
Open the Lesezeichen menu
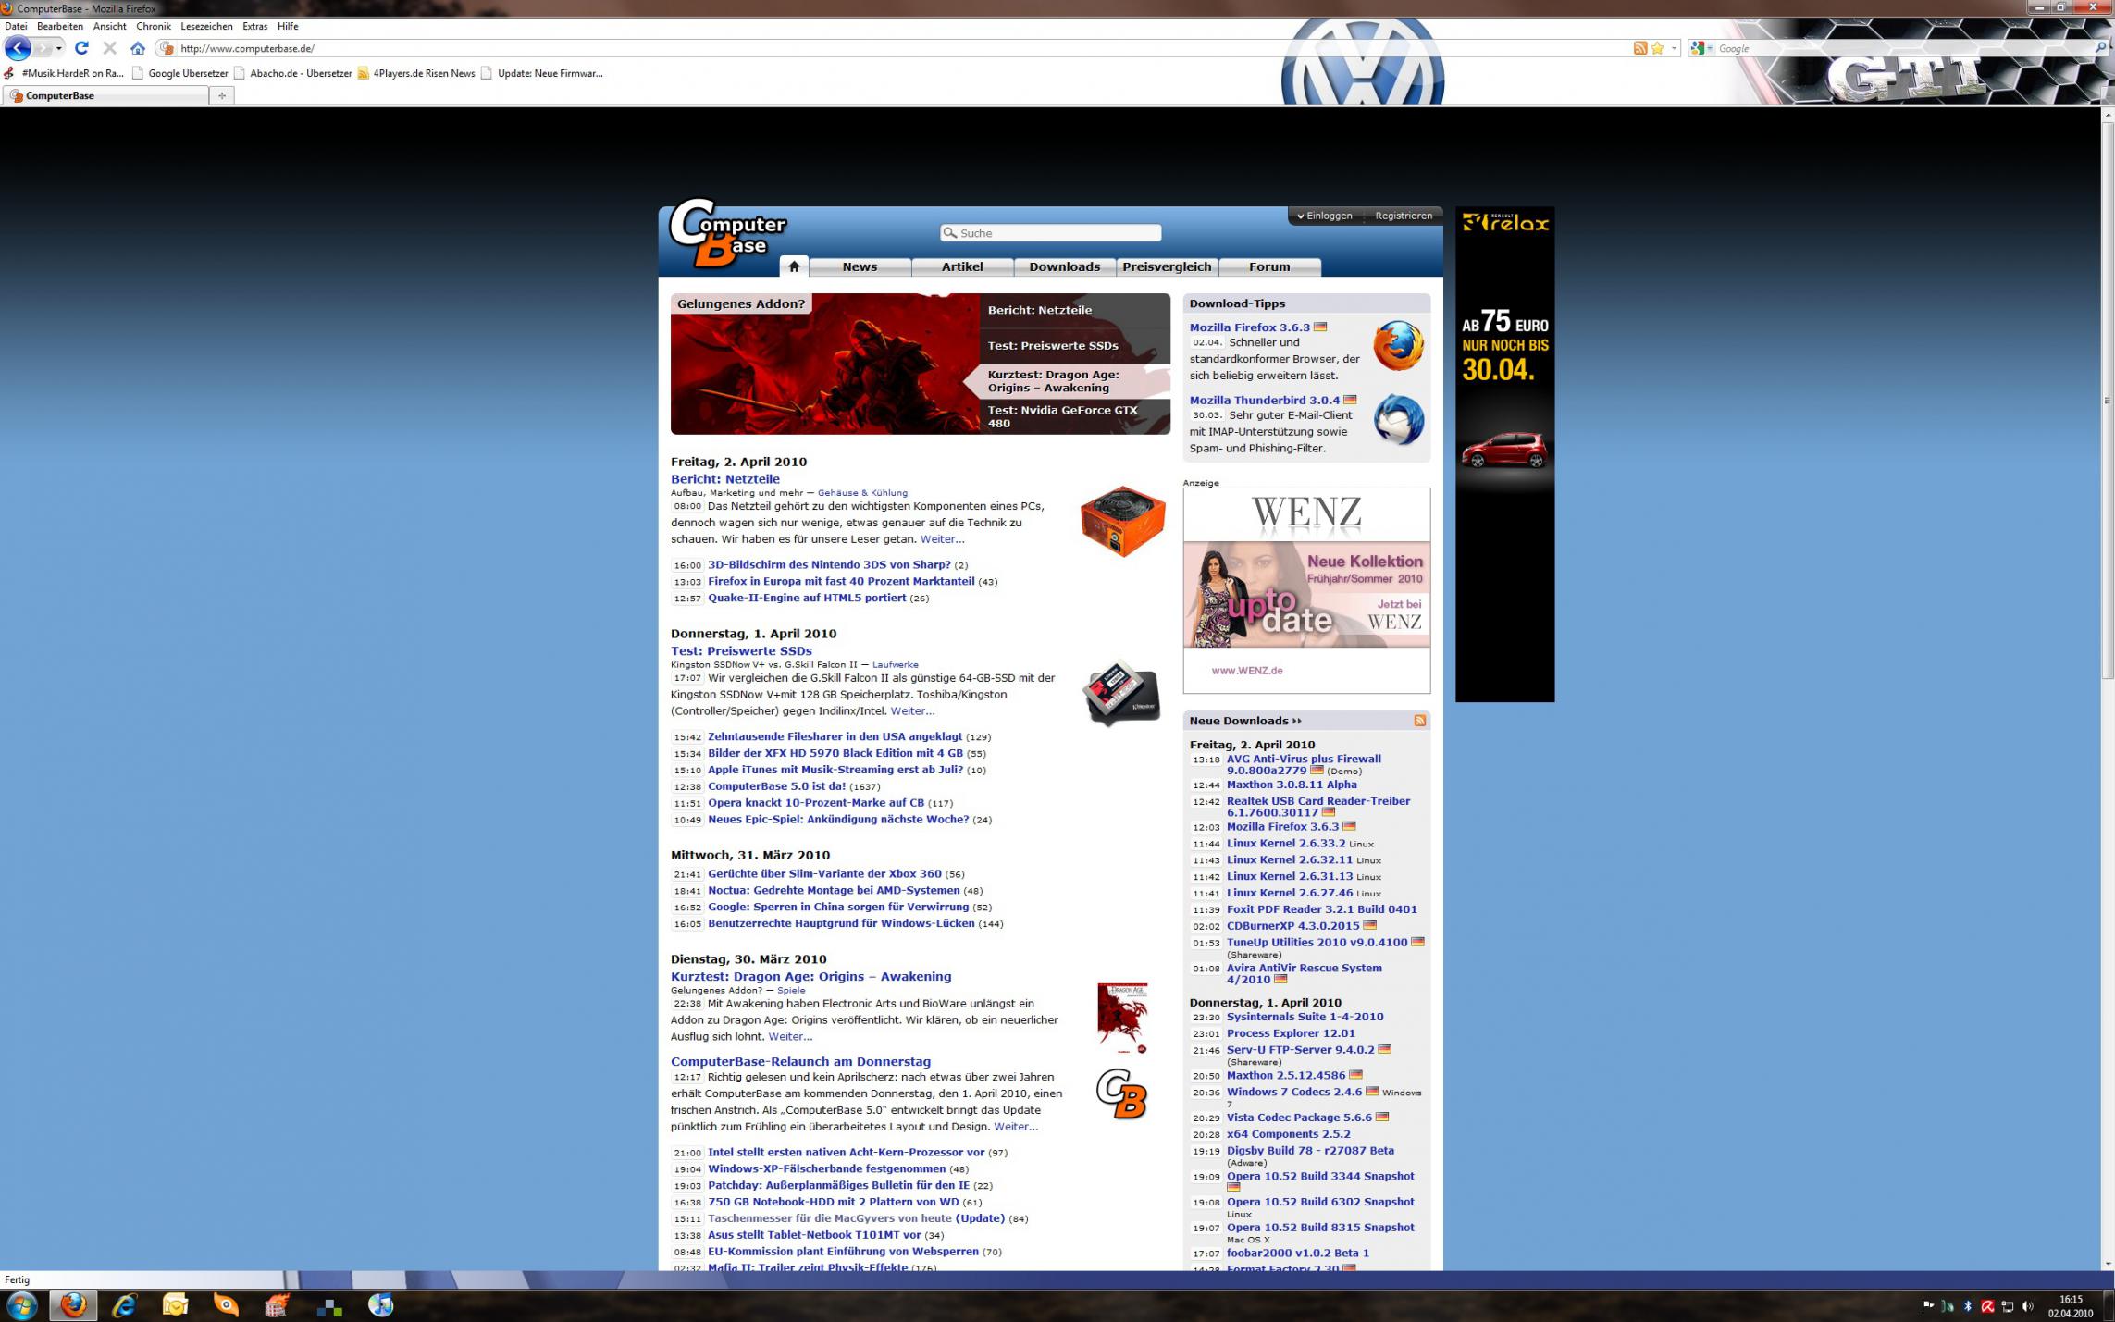[205, 26]
